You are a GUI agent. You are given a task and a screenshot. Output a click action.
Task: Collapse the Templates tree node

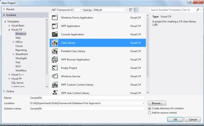click(5, 21)
